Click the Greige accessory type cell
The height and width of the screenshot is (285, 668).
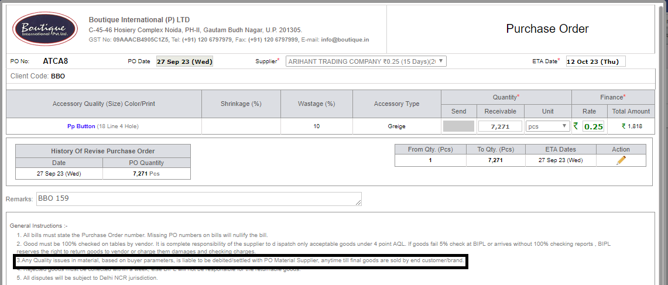point(396,126)
